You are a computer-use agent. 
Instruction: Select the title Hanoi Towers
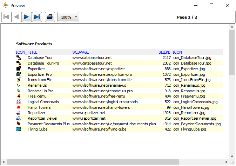point(39,107)
